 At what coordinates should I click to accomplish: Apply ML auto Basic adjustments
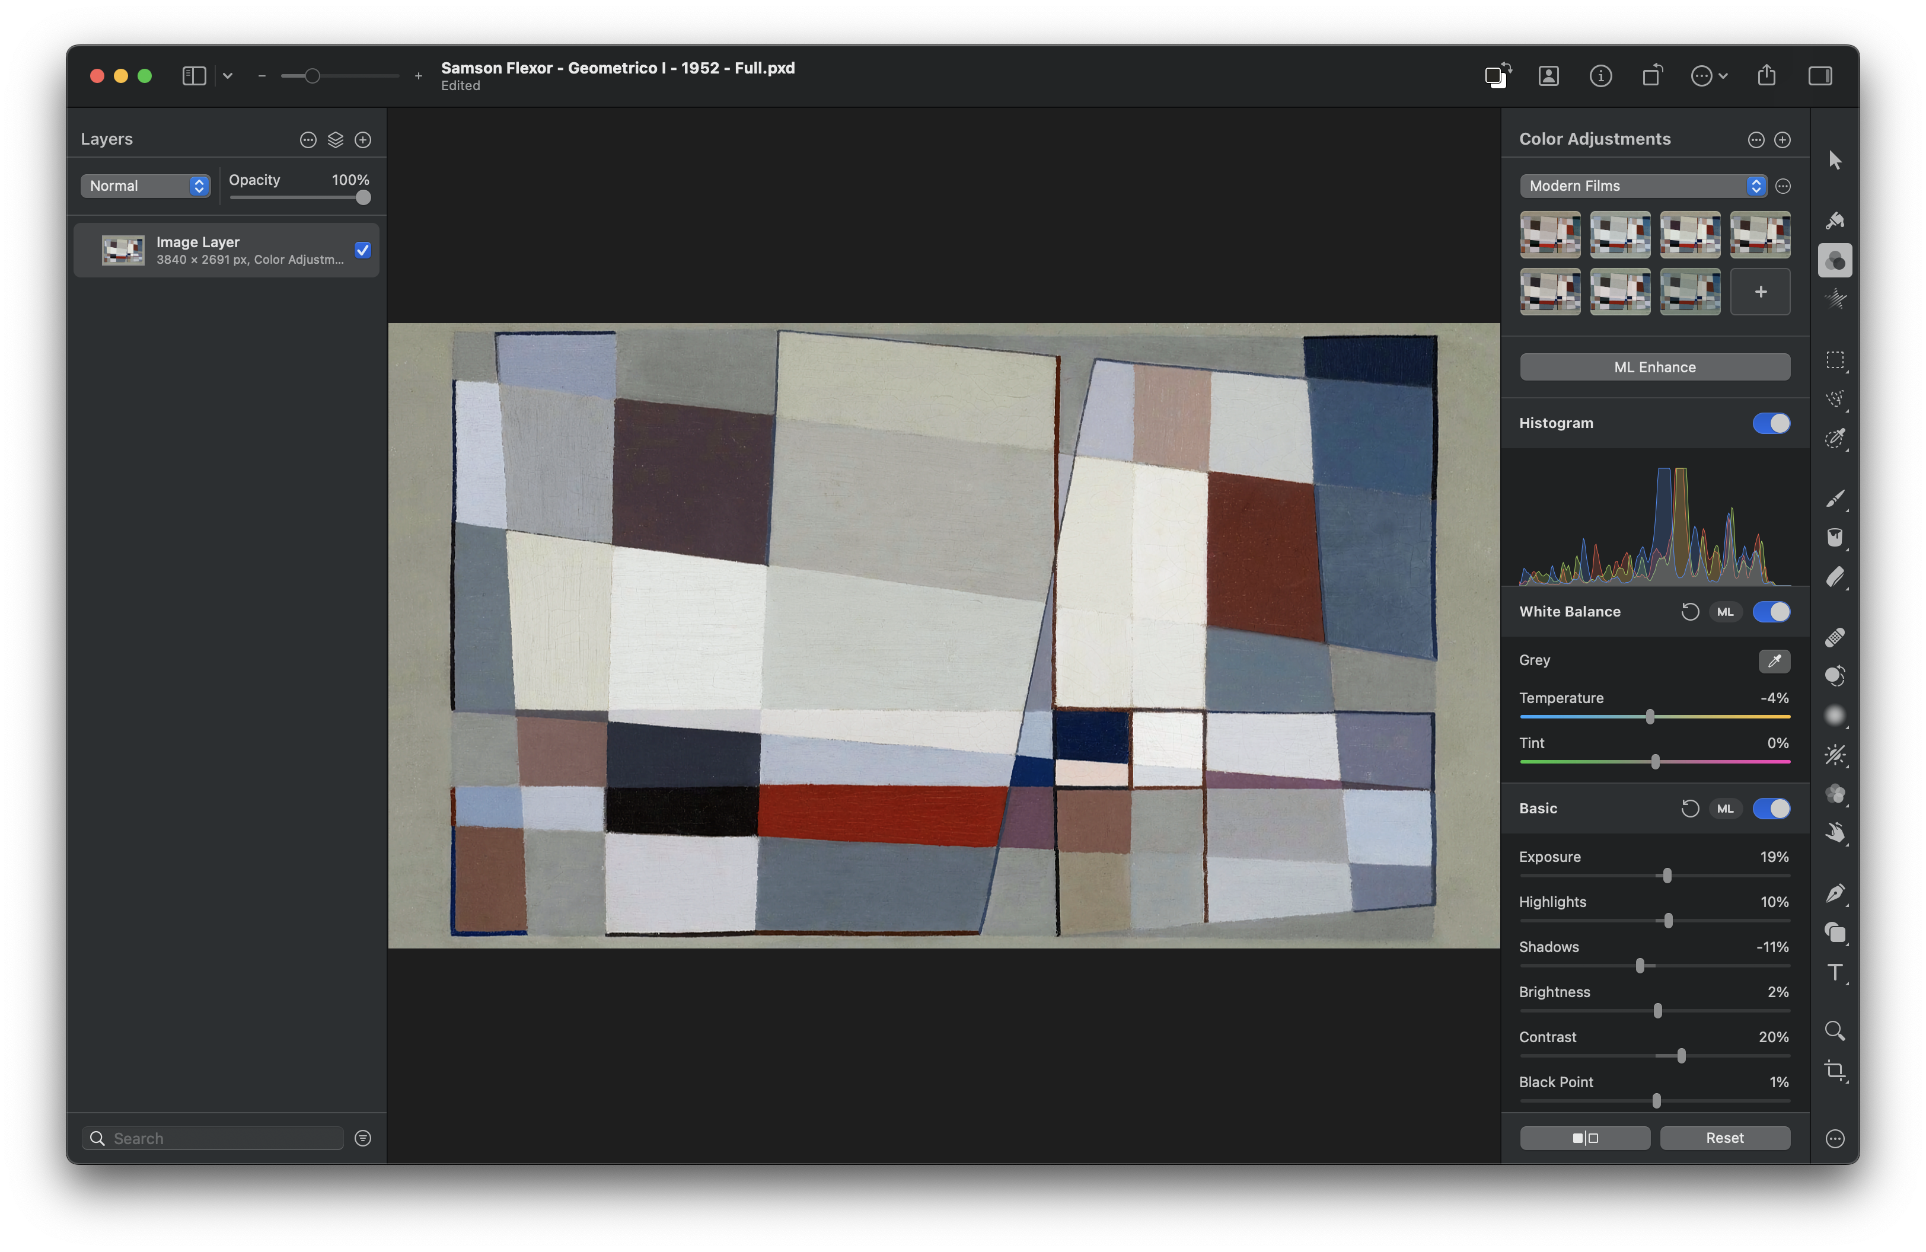[x=1724, y=808]
